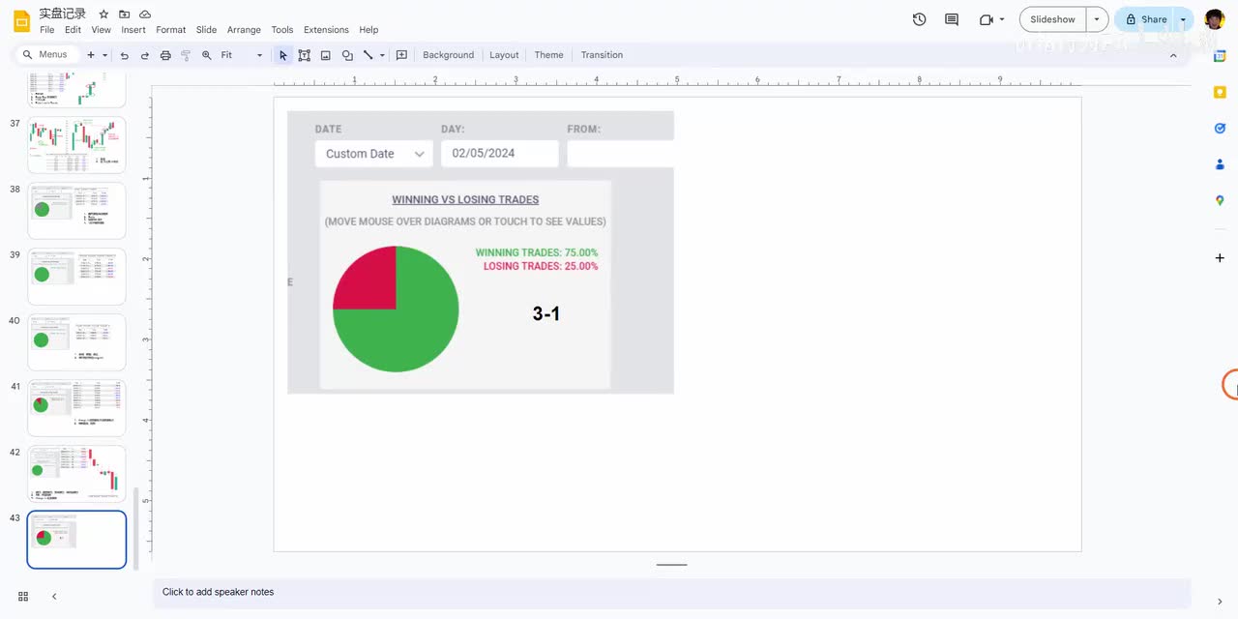The image size is (1238, 619).
Task: Open the Layout options
Action: (x=504, y=55)
